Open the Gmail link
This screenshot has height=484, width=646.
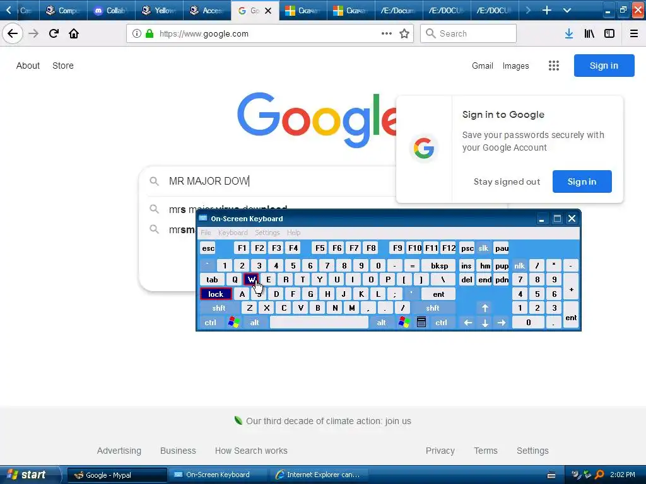pos(483,66)
